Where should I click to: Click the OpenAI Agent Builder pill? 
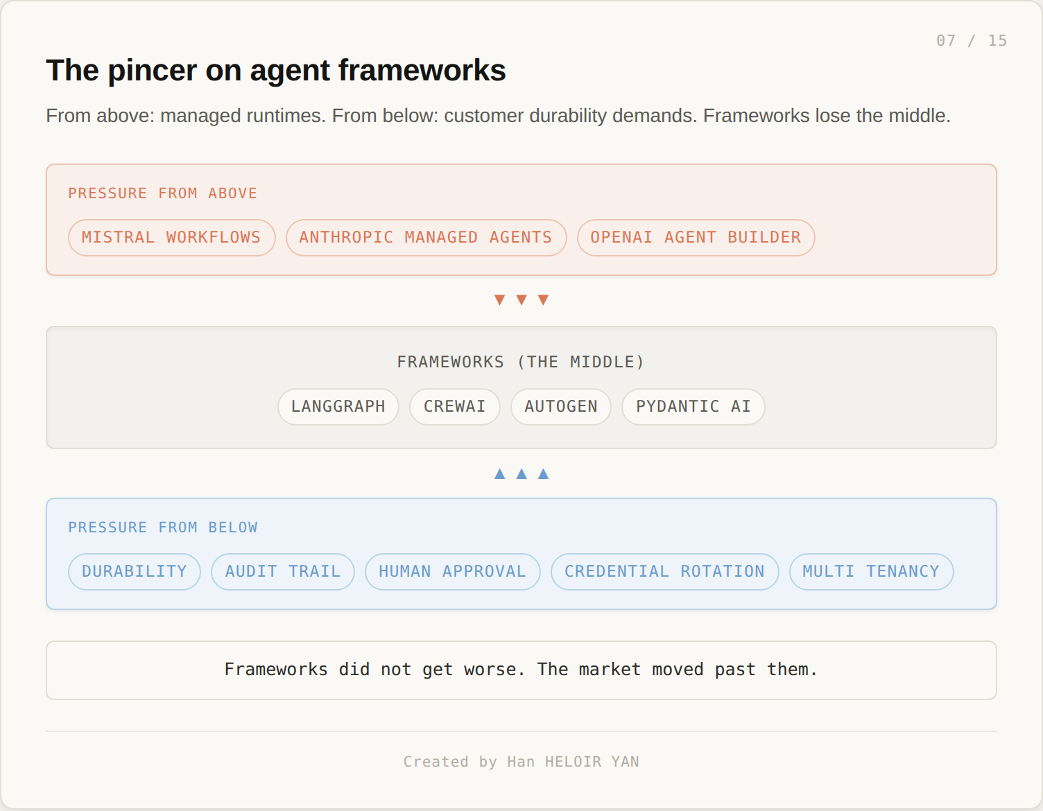pos(696,238)
